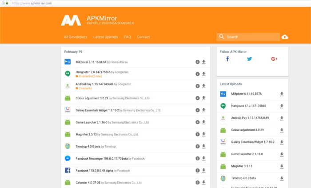
Task: Click the browser address bar URL
Action: point(32,3)
